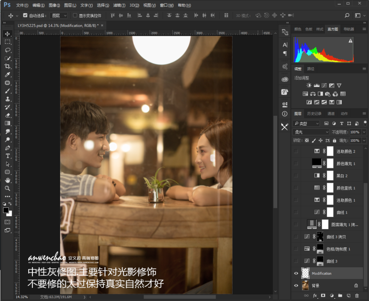Screen dimensions: 369x301
Task: Add a Levels adjustment from Adjustments panel
Action: (x=316, y=86)
